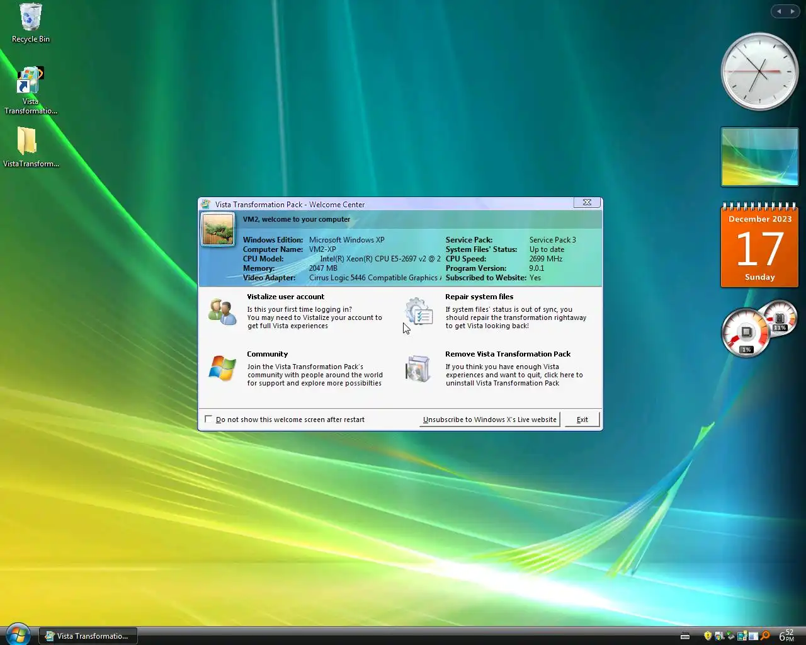This screenshot has height=645, width=806.
Task: Click the 'Service Pack 3' value
Action: [552, 240]
